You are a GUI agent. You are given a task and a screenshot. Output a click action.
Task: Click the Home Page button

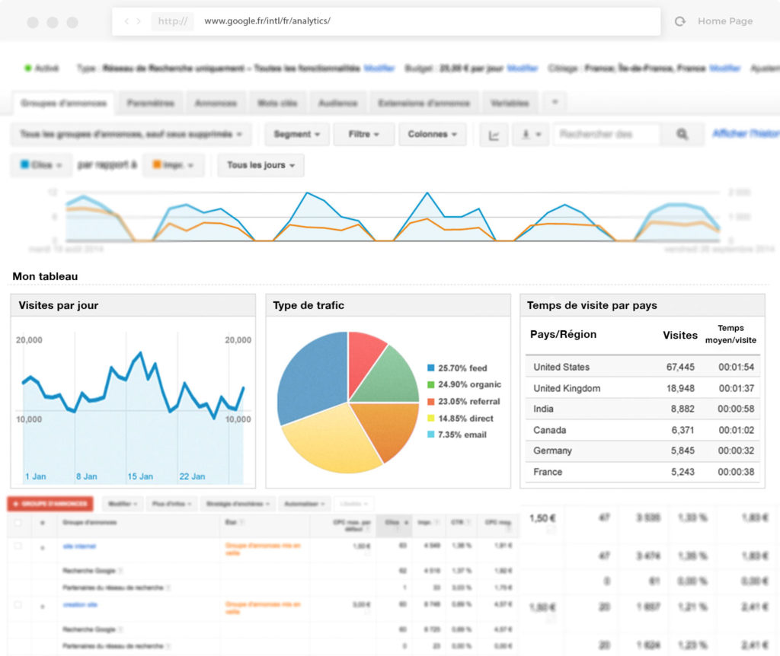[725, 21]
